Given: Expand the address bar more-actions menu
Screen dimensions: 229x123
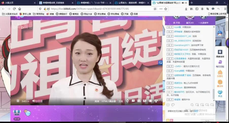Looking at the screenshot, I should tap(161, 9).
